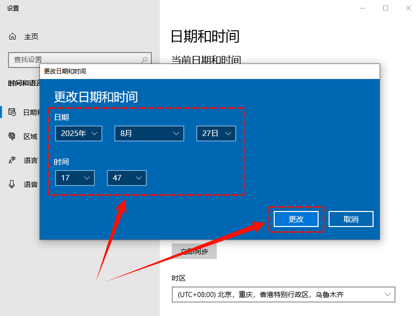Open the minute dropdown showing 47

coord(127,178)
